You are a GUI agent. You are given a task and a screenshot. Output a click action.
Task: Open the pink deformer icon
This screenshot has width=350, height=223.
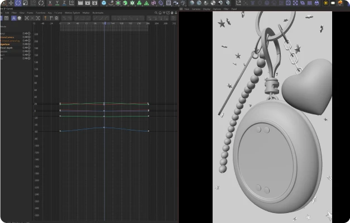click(x=154, y=3)
